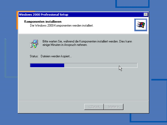Viewport: 167px width, 125px height.
Task: Click the blue outlined rectangle at bottom right
Action: pyautogui.click(x=148, y=118)
